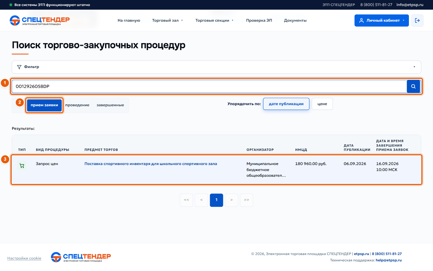Click help@etpsp.ru support email
The width and height of the screenshot is (433, 271).
point(389,260)
